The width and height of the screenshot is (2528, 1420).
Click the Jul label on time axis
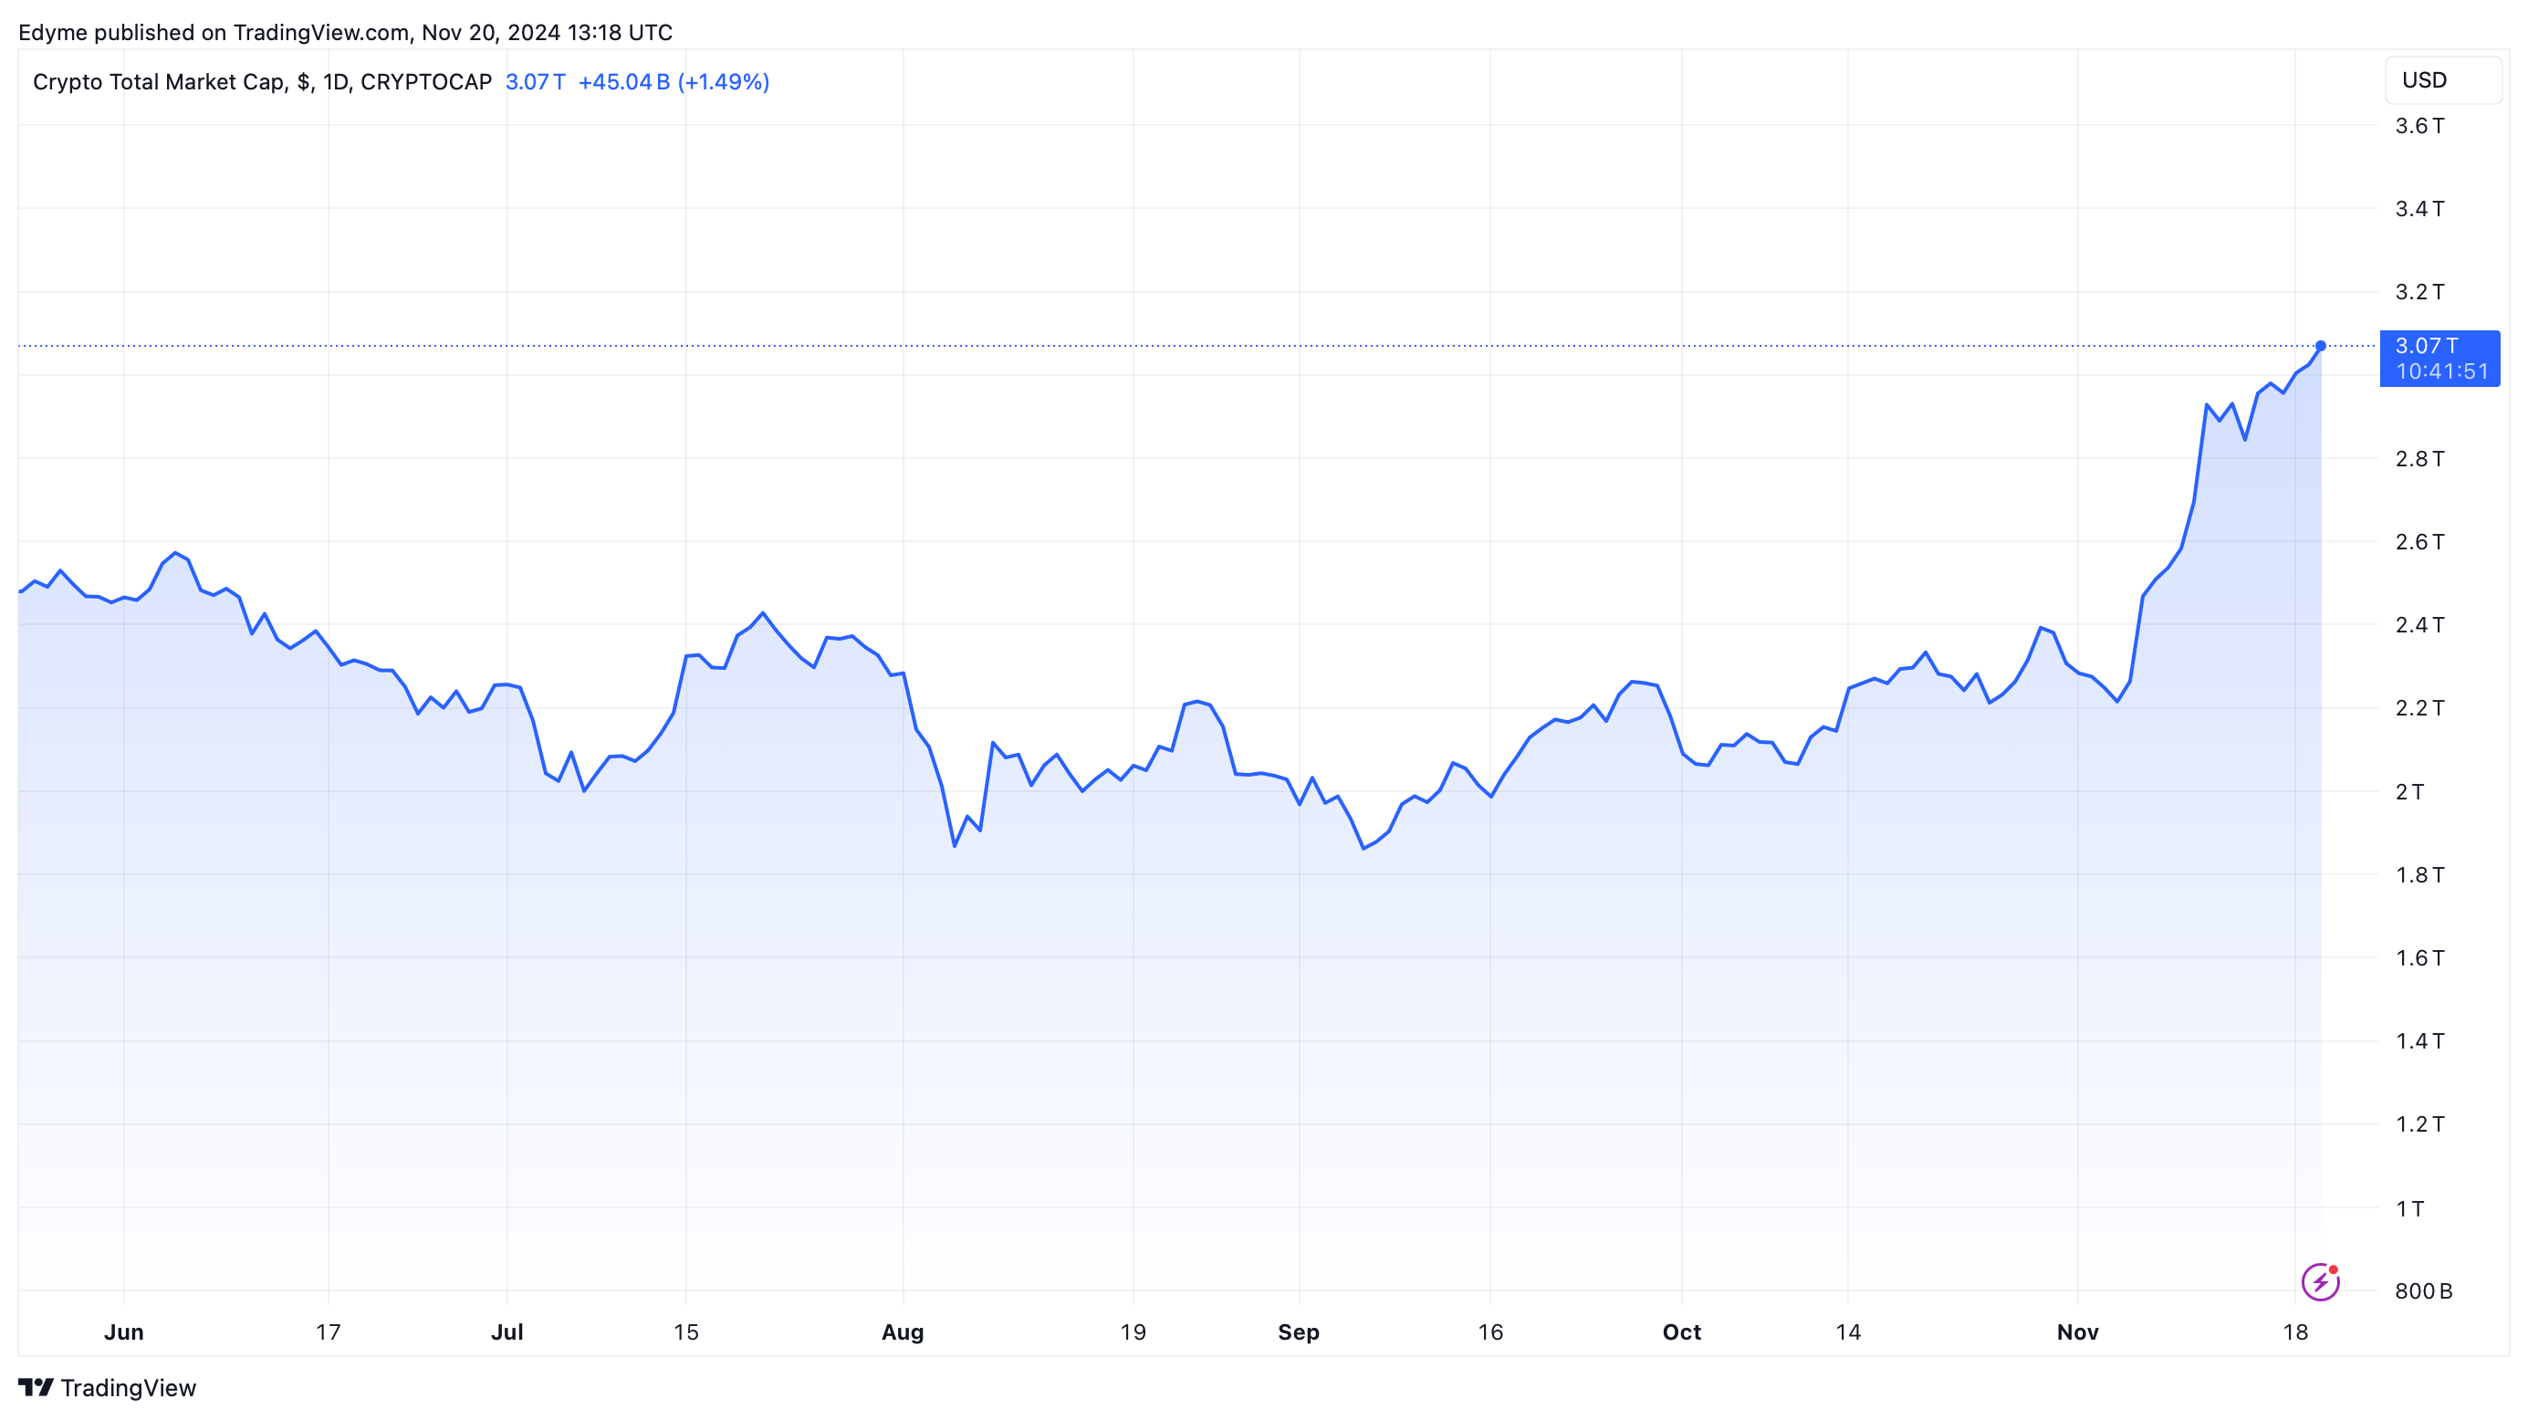coord(507,1331)
